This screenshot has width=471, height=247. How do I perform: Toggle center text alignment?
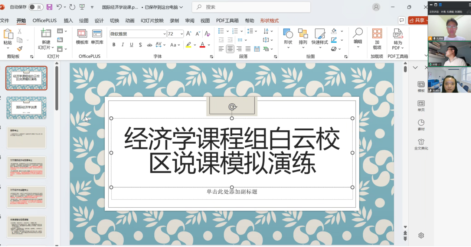point(230,49)
